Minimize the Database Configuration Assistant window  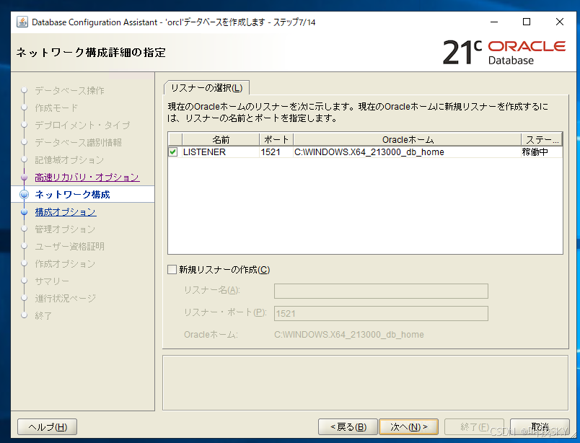494,22
